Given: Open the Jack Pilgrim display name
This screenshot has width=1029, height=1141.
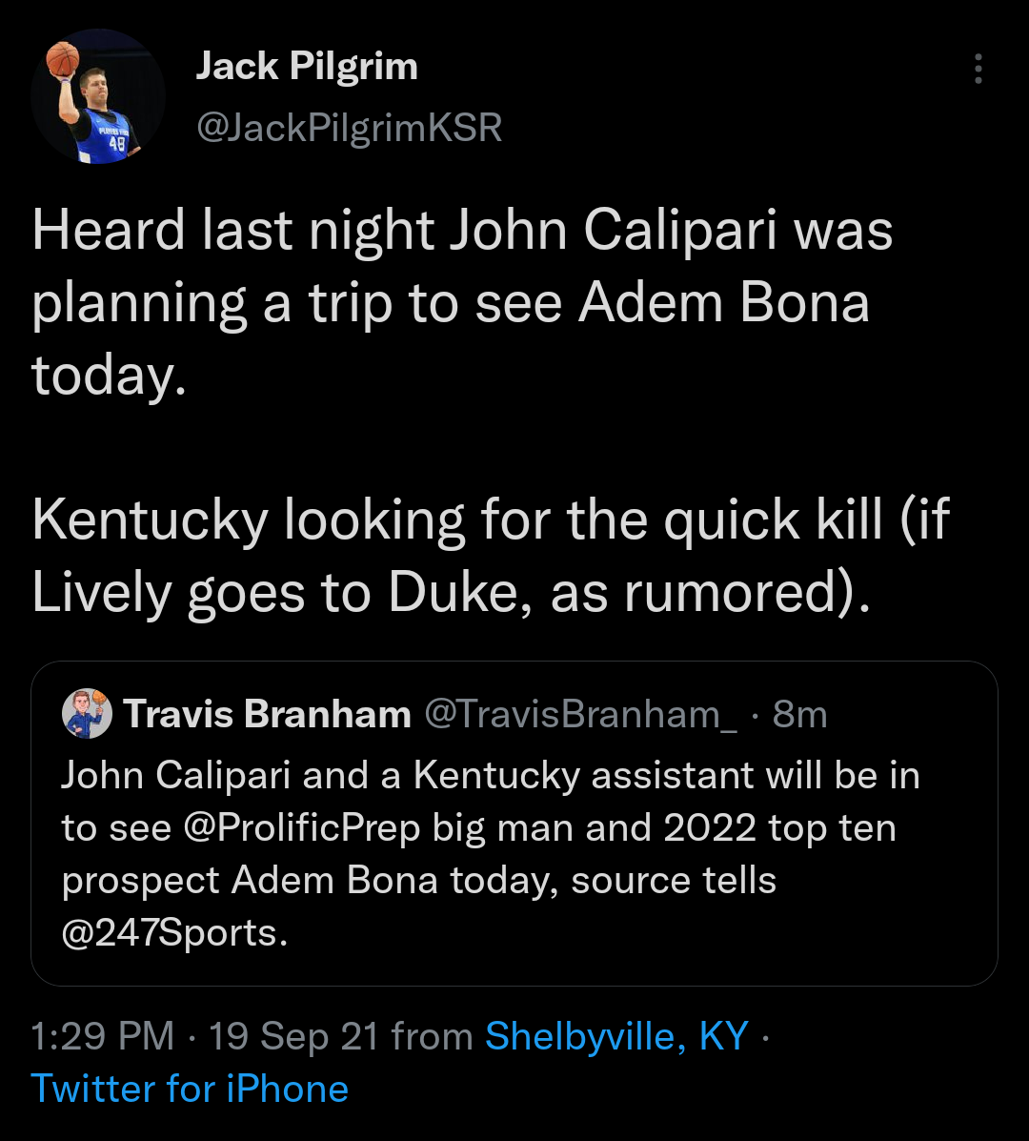Looking at the screenshot, I should tap(307, 67).
